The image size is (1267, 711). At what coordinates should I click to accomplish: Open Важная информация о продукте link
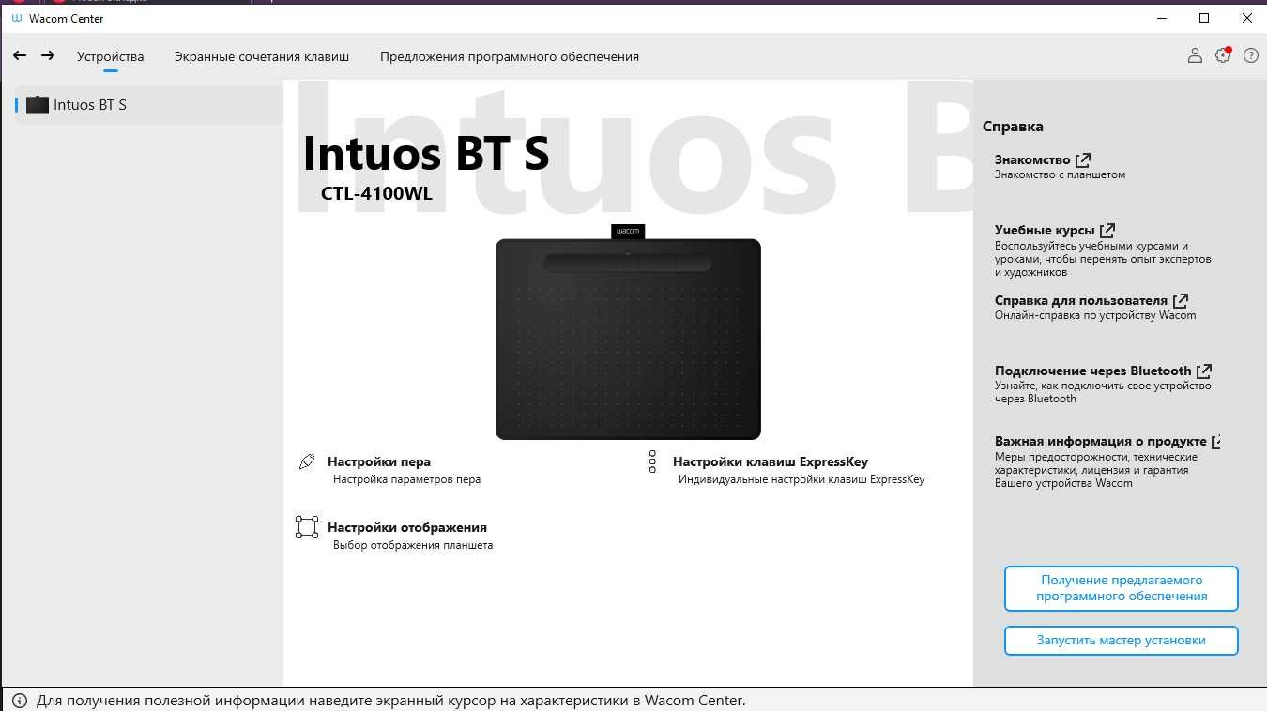pyautogui.click(x=1101, y=442)
